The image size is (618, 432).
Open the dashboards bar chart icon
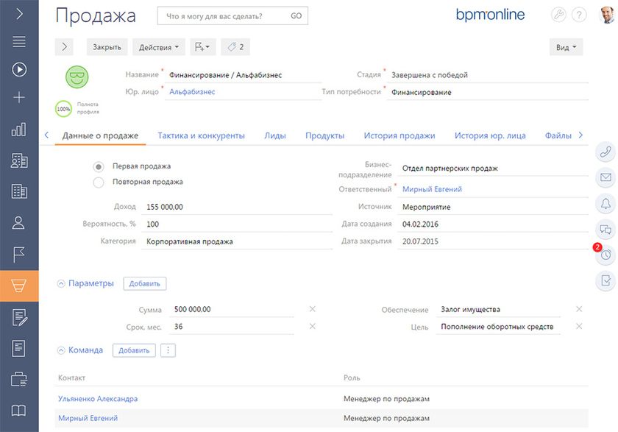(19, 130)
